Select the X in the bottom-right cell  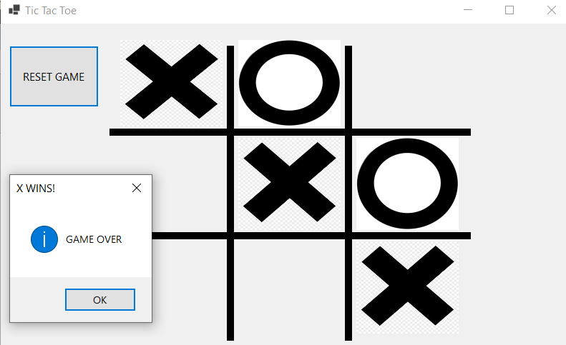coord(408,286)
